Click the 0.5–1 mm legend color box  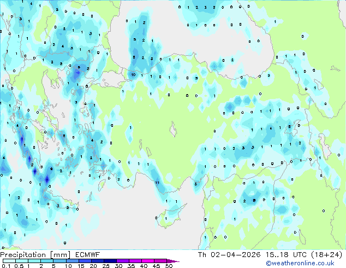(x=22, y=261)
